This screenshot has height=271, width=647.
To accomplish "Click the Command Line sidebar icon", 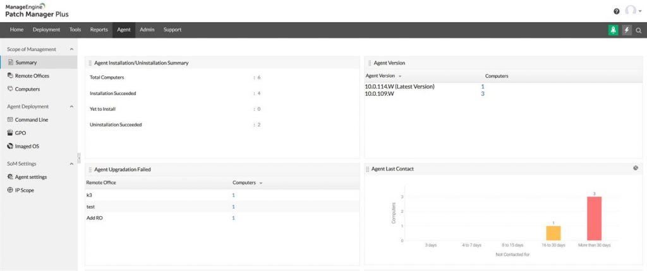I will coord(10,120).
